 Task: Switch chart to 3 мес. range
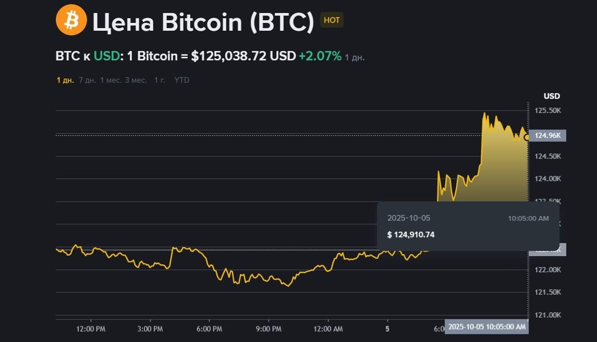click(136, 80)
